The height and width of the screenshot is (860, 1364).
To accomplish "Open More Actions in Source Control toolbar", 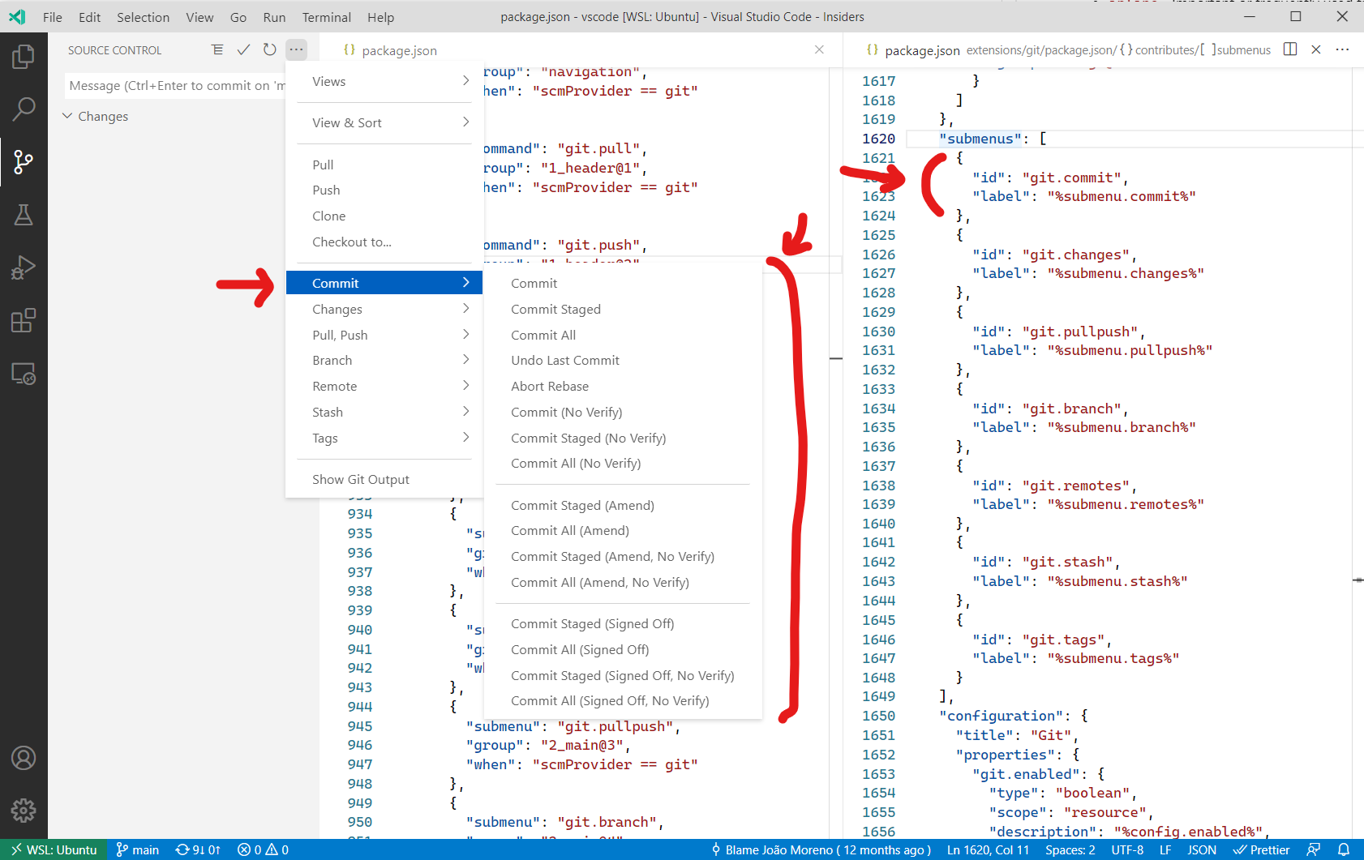I will [x=297, y=49].
